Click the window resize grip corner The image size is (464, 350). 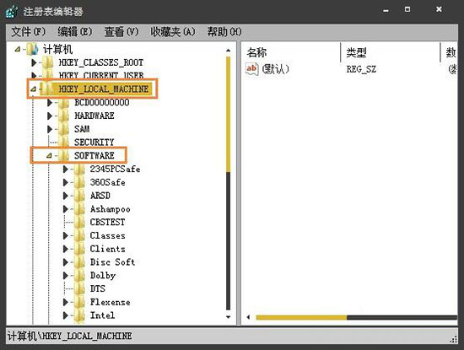point(453,340)
